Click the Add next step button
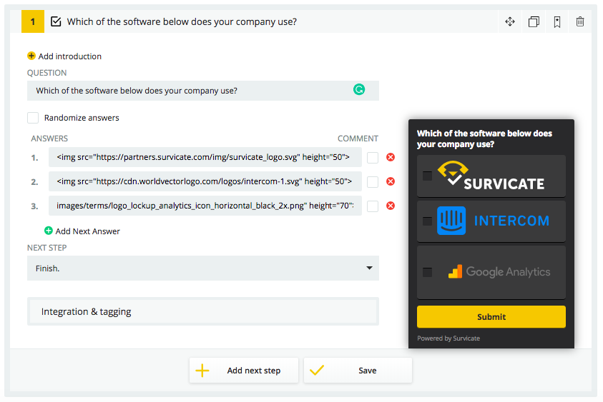The image size is (603, 402). click(x=244, y=370)
